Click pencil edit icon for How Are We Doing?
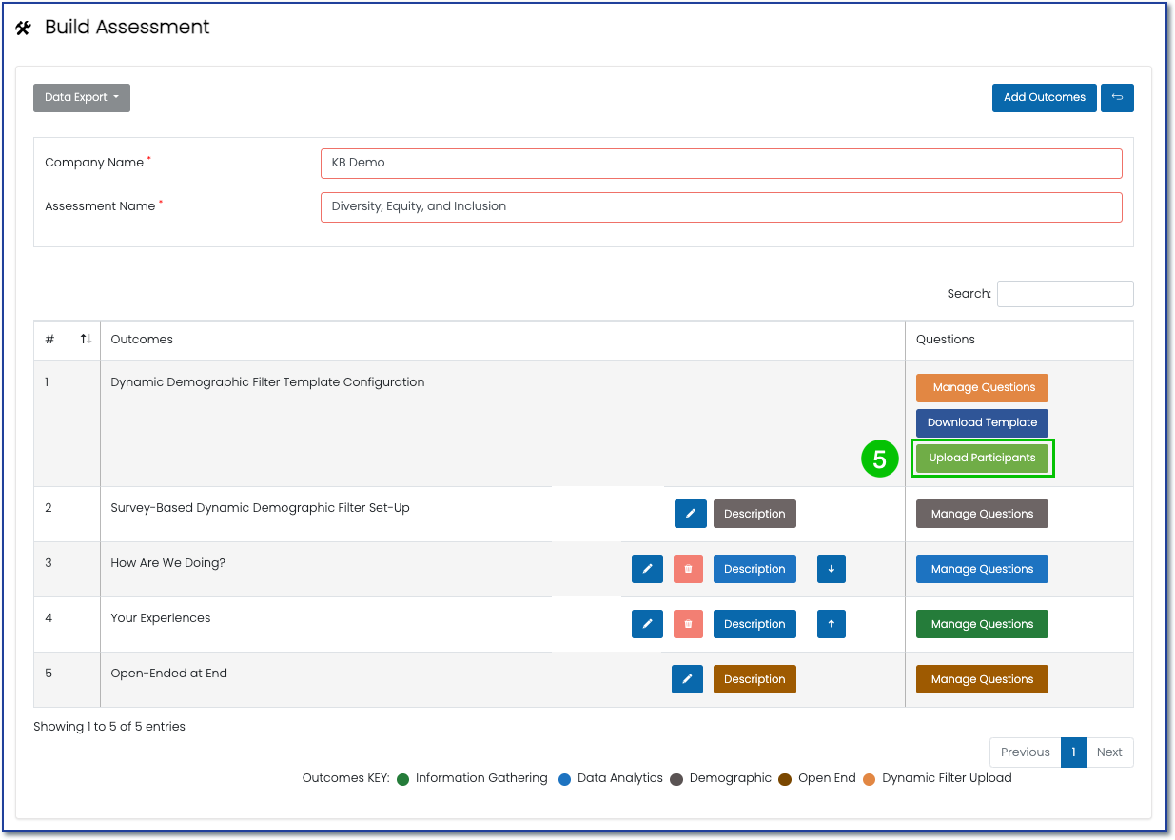Image resolution: width=1175 pixels, height=840 pixels. [647, 569]
